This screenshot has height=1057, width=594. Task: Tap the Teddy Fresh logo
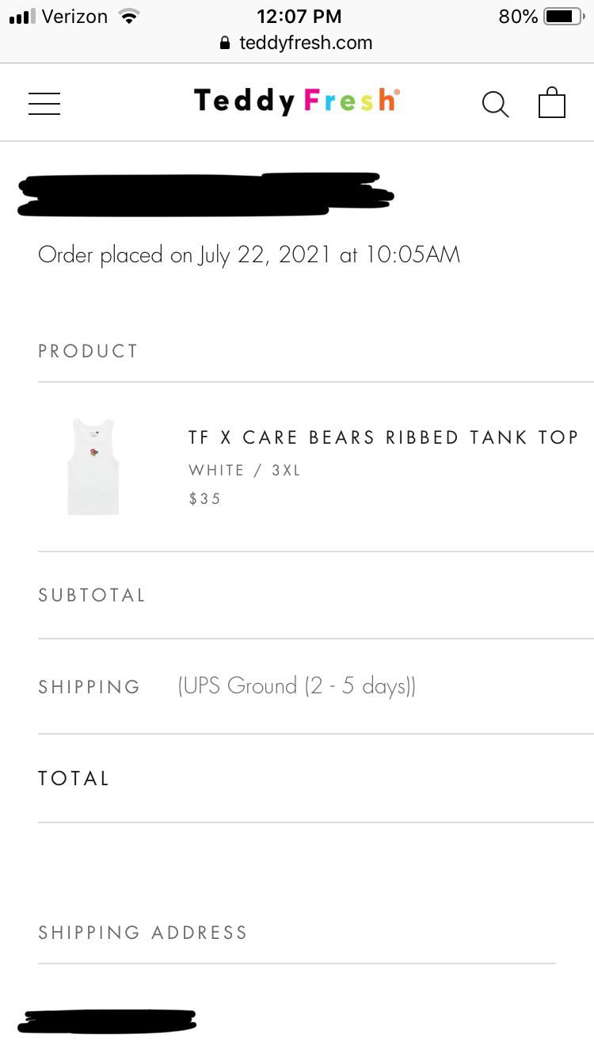coord(296,101)
